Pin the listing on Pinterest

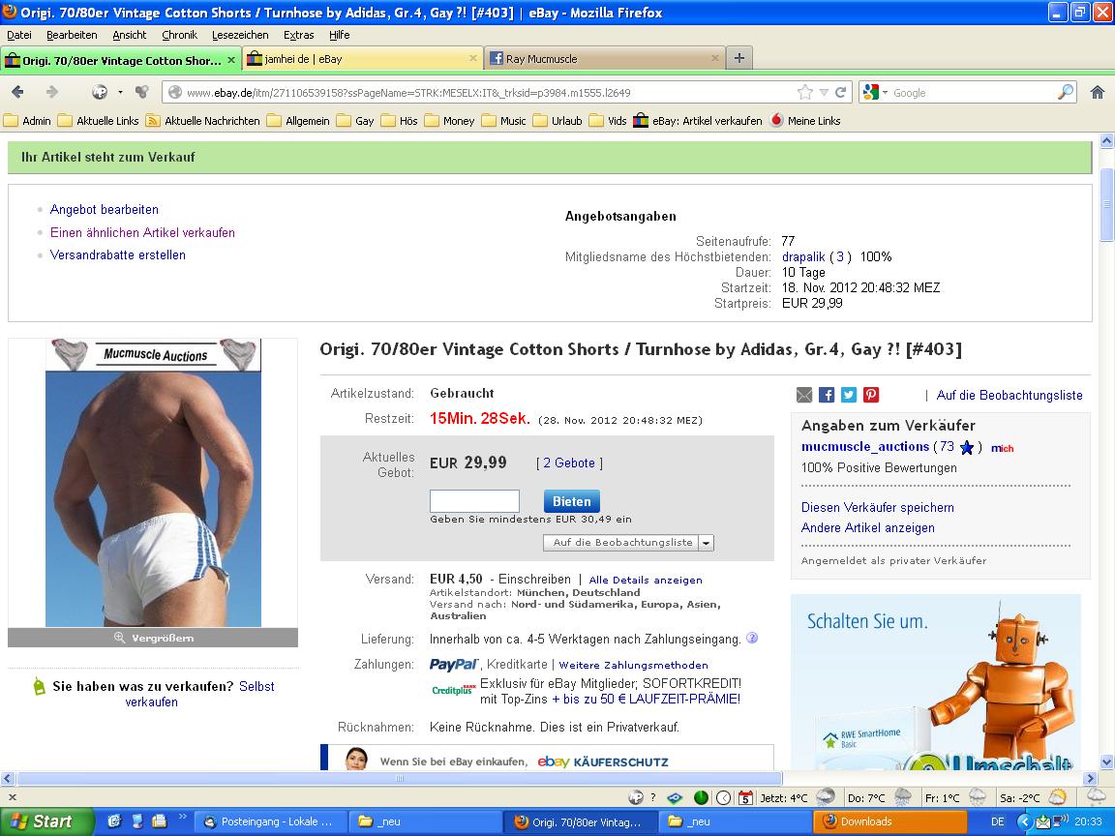tap(871, 395)
